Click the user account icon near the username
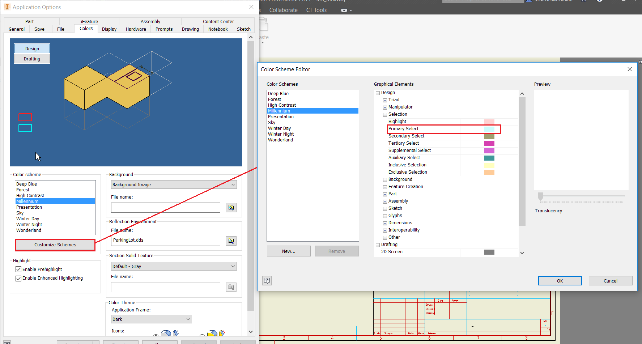Screen dimensions: 642x344 pos(528,1)
